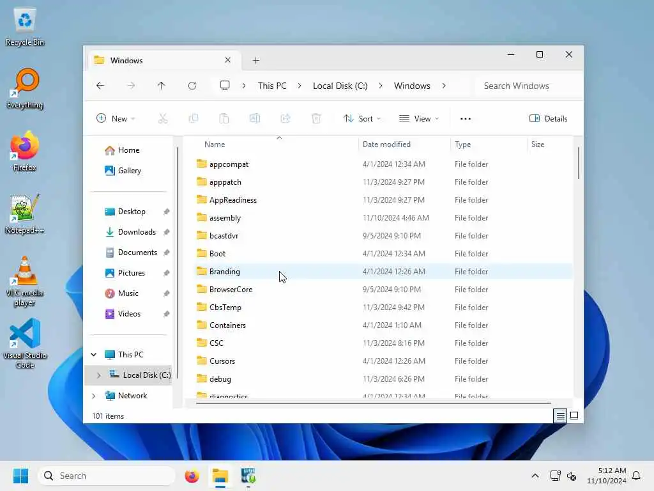The image size is (654, 491).
Task: Open the Sort dropdown menu
Action: [361, 118]
